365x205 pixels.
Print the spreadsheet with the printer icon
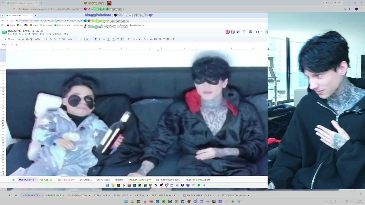[27, 39]
